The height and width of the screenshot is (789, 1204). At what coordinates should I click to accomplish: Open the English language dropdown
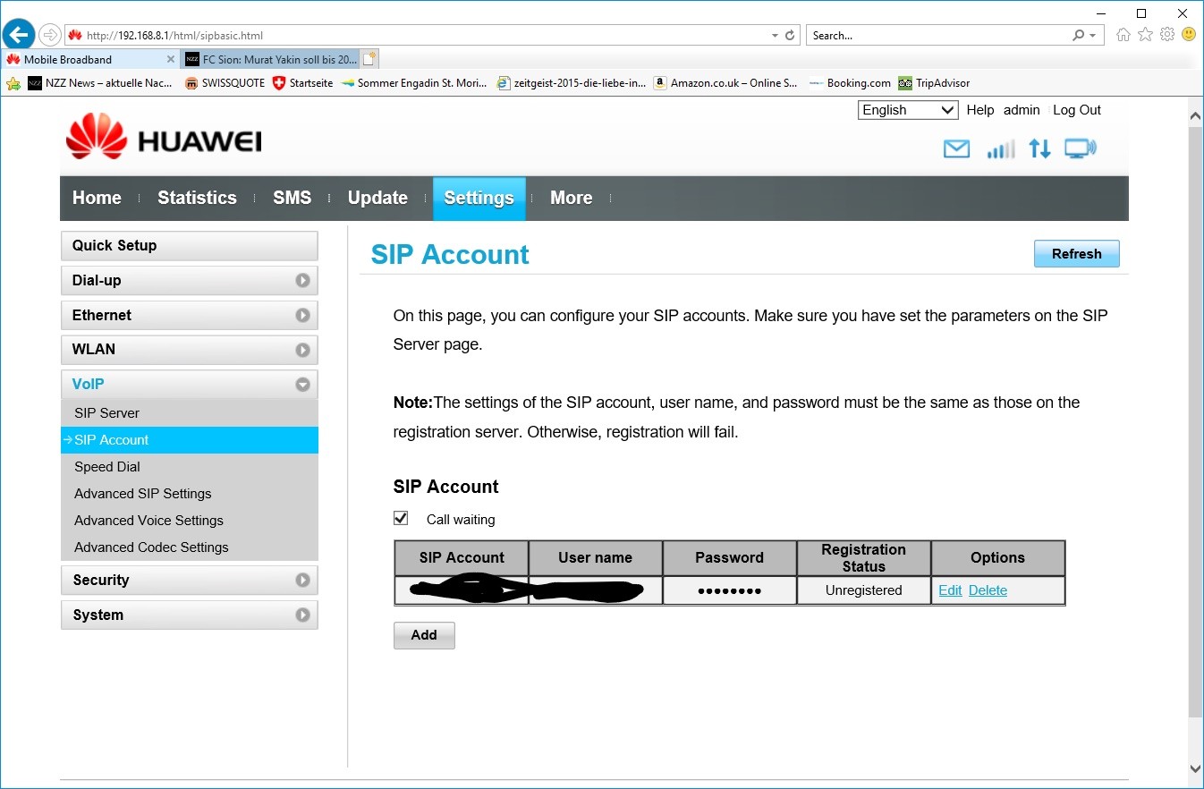[907, 110]
